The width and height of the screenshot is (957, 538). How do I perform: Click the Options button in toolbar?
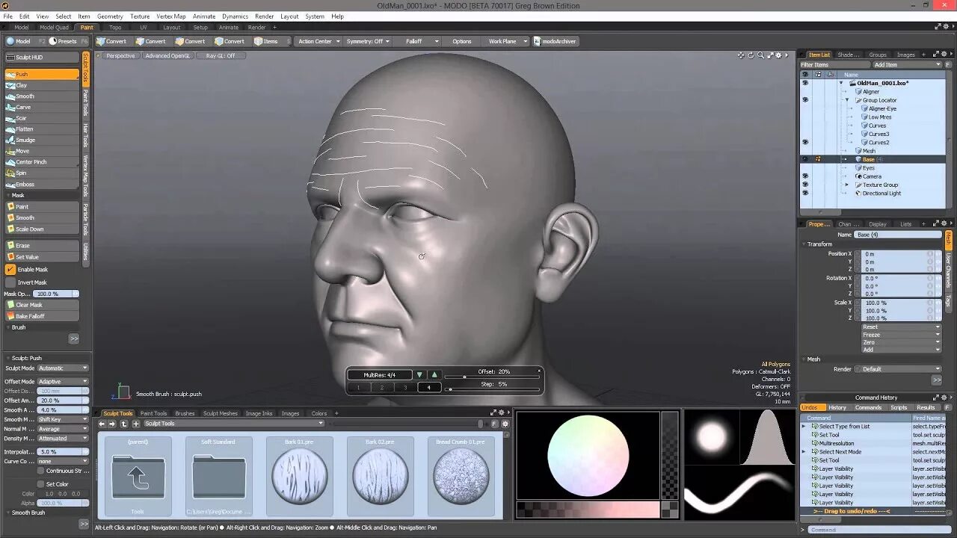click(462, 41)
